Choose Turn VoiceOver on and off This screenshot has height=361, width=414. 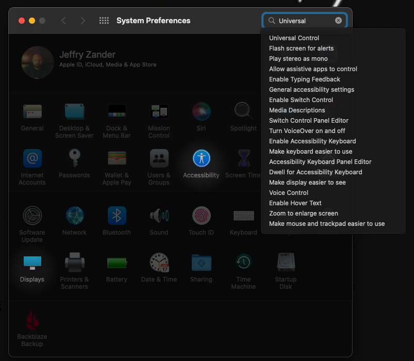pyautogui.click(x=307, y=130)
